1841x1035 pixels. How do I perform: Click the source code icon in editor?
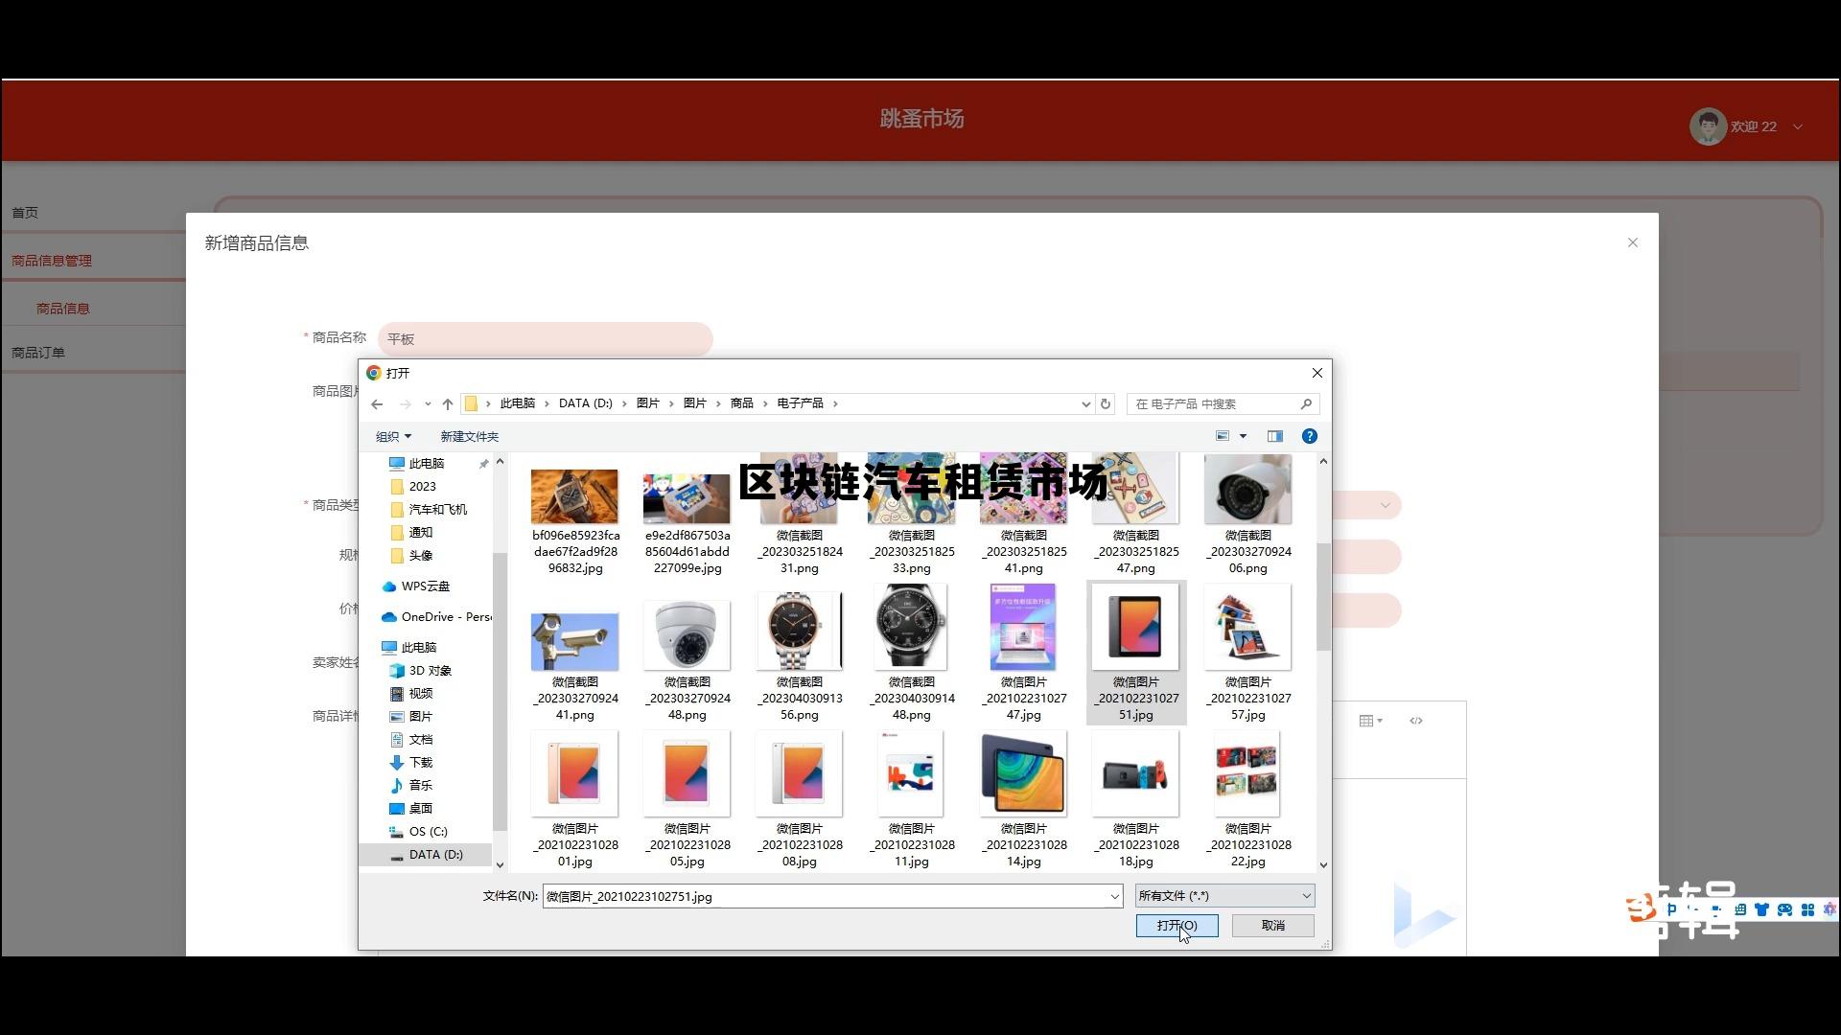(x=1416, y=721)
